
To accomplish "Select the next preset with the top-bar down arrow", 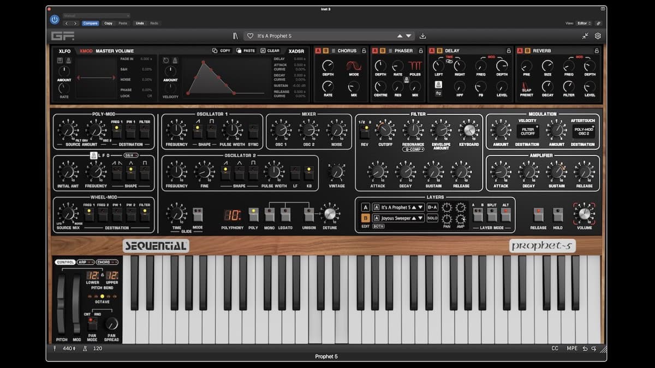I will 408,36.
